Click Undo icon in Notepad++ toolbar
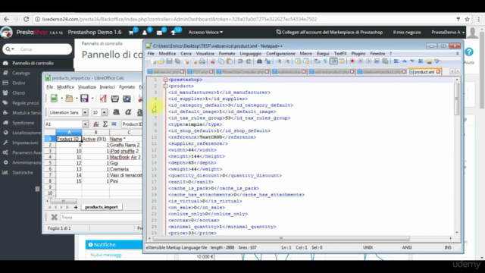This screenshot has width=485, height=273. click(240, 61)
